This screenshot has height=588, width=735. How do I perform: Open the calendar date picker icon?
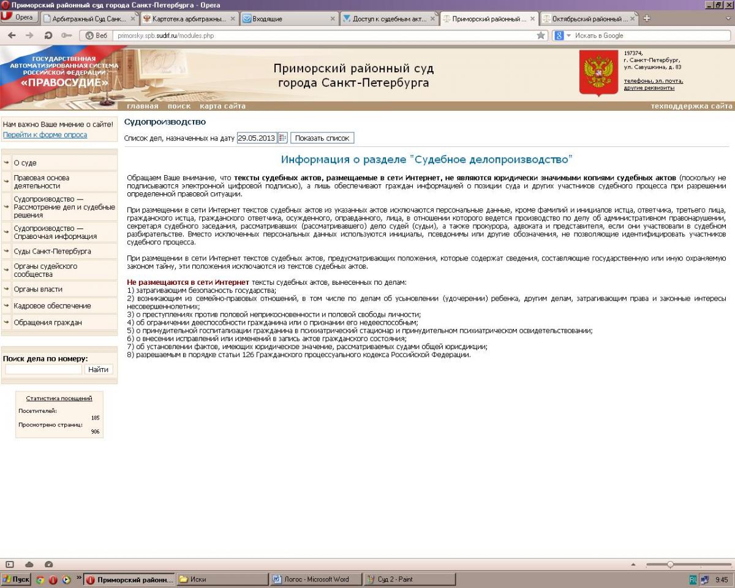click(282, 138)
